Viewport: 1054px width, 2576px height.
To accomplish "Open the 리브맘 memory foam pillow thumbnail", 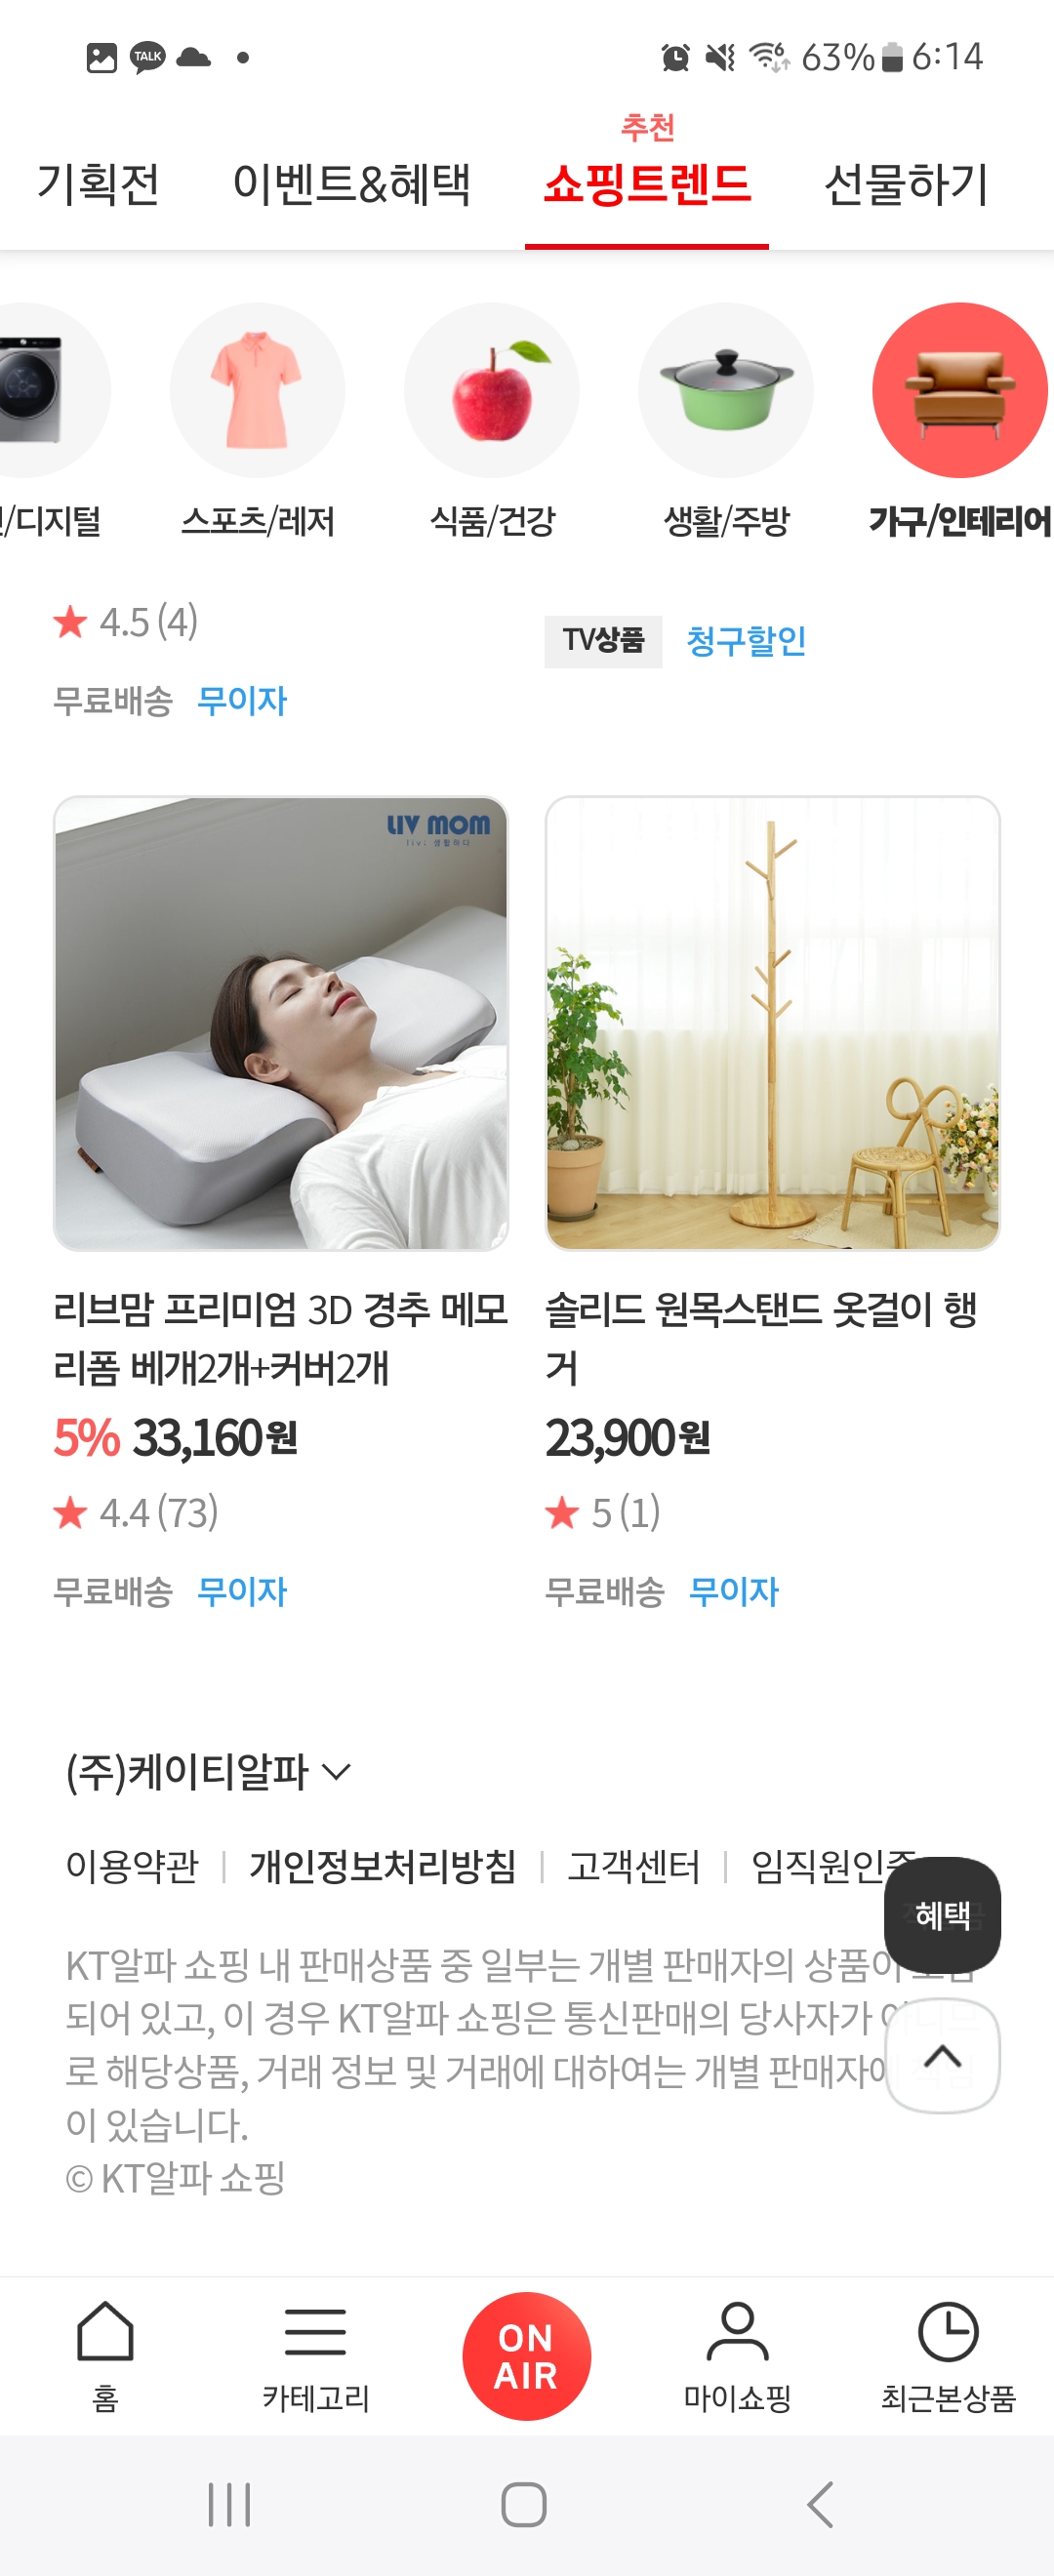I will 281,1023.
